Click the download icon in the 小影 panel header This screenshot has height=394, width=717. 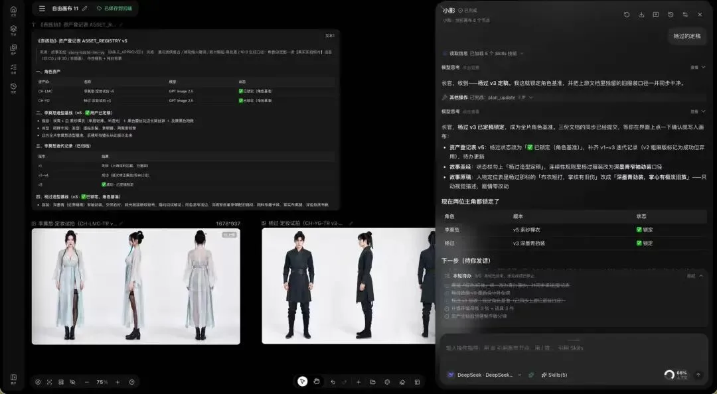point(641,15)
